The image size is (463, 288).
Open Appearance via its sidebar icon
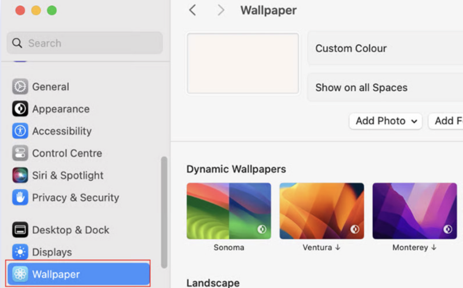point(20,109)
